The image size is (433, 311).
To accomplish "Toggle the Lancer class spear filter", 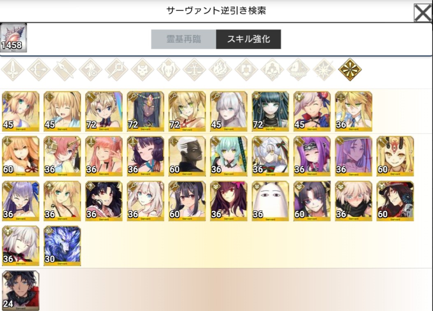I will click(x=65, y=69).
